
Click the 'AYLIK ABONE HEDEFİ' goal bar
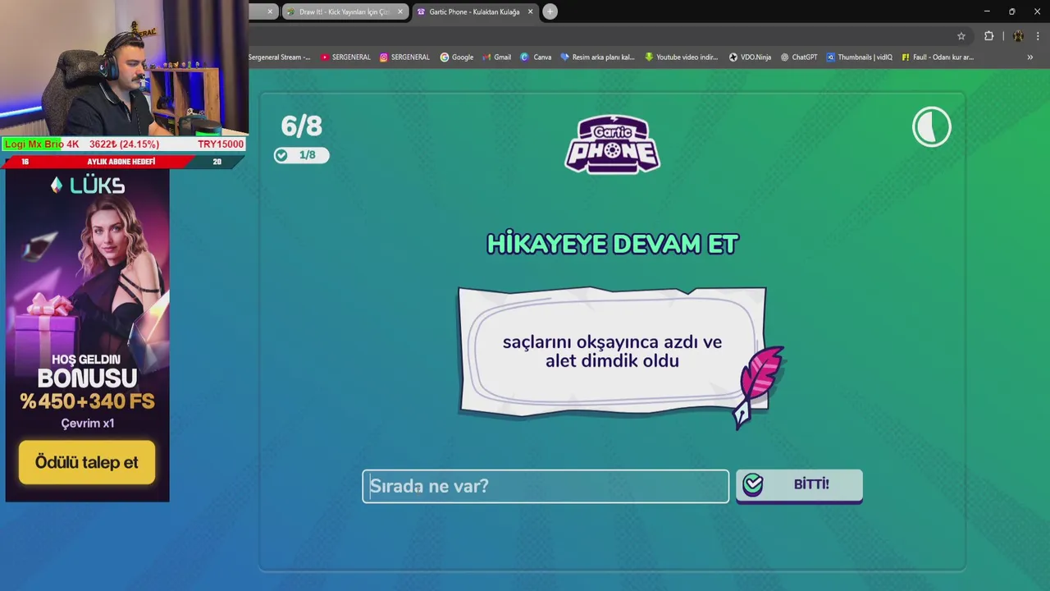click(121, 162)
